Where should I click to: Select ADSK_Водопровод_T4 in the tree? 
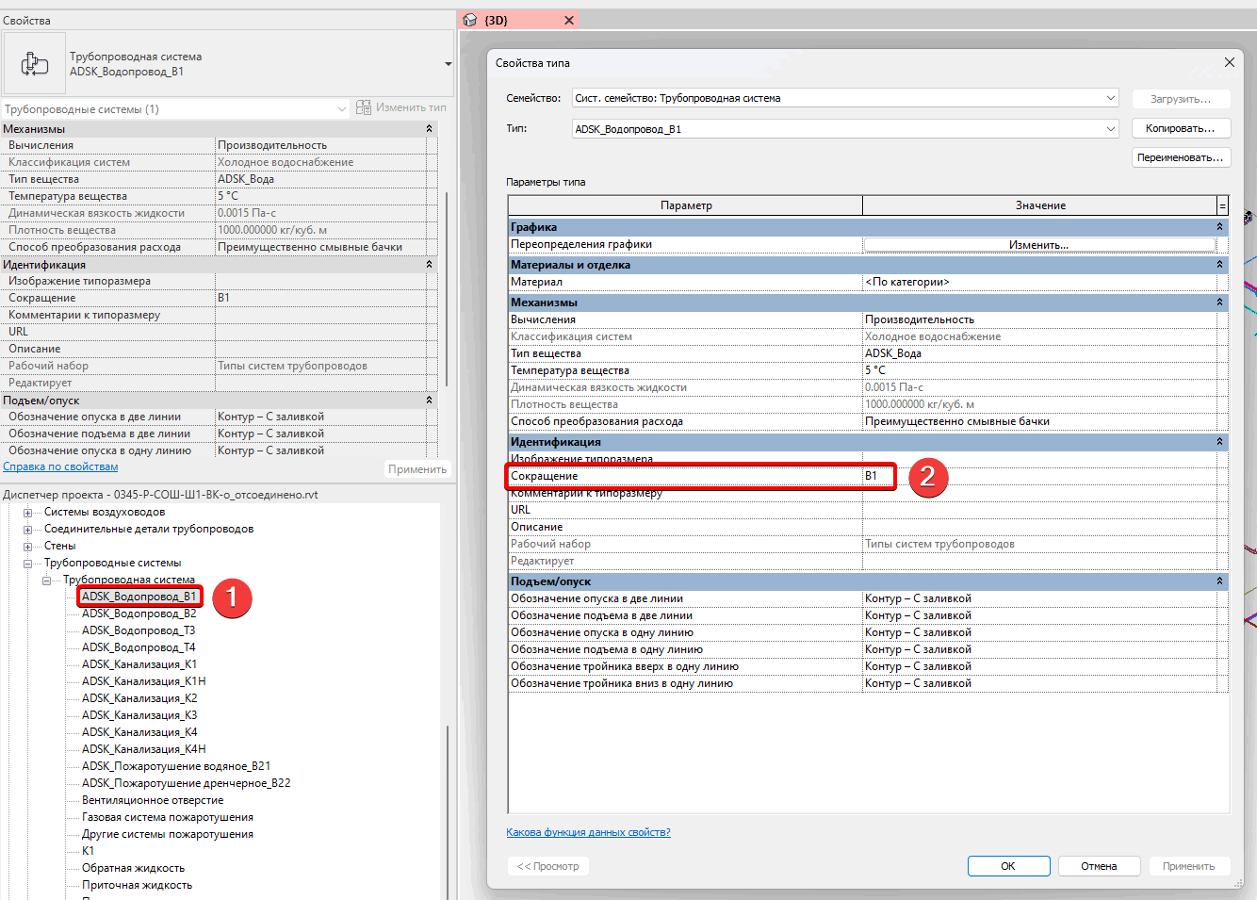(139, 647)
